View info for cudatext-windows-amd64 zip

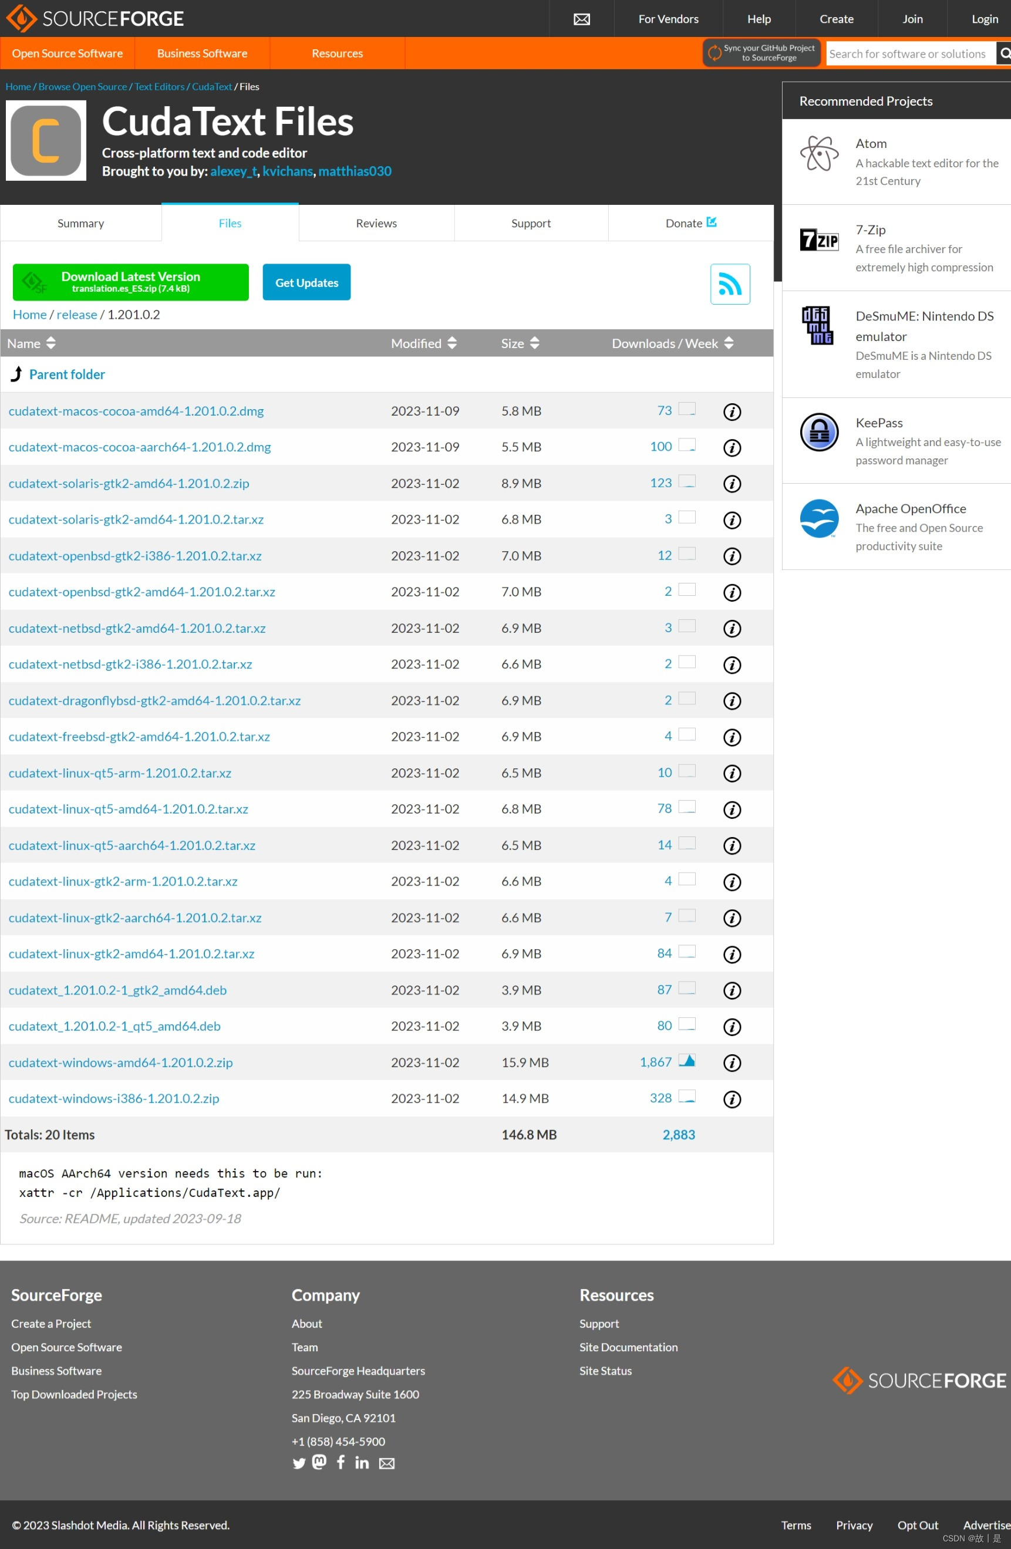(732, 1063)
